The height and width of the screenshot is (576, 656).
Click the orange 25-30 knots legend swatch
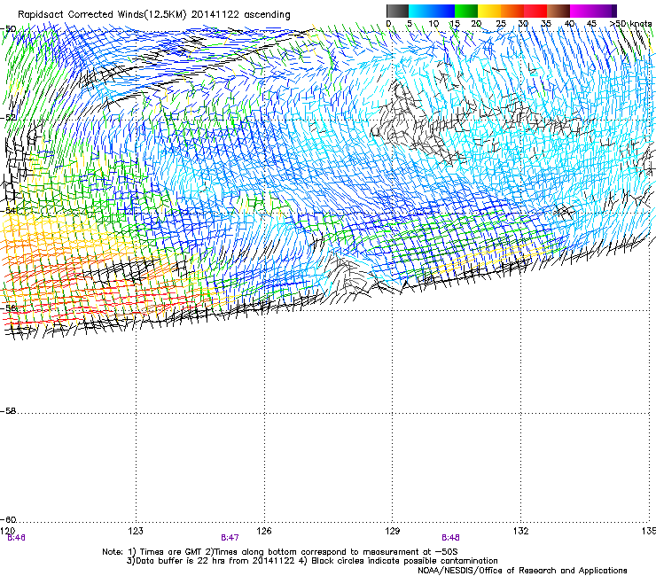click(x=512, y=11)
